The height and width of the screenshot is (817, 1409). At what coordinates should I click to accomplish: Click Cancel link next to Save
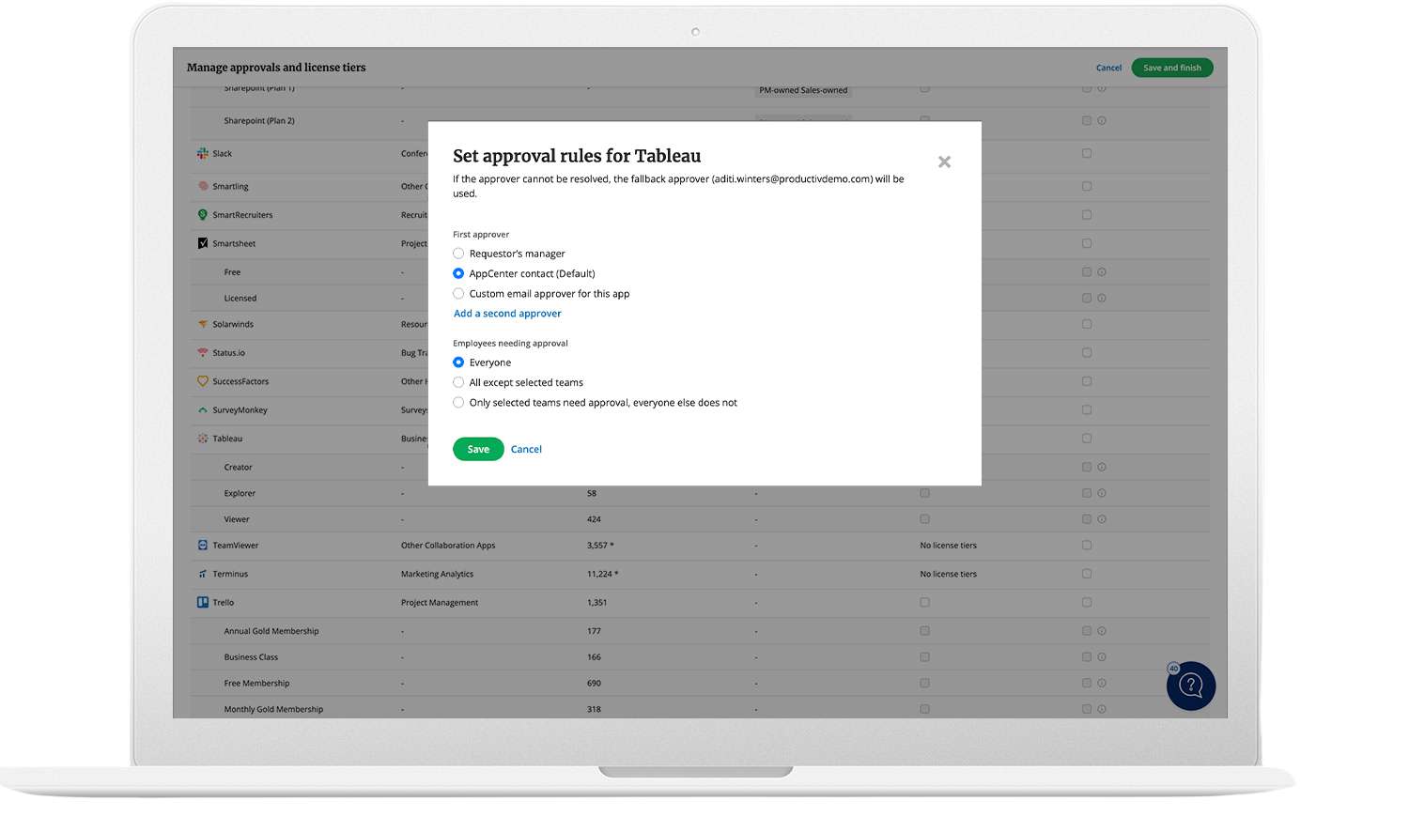(x=526, y=449)
